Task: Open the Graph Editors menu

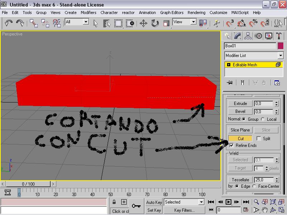Action: tap(172, 13)
